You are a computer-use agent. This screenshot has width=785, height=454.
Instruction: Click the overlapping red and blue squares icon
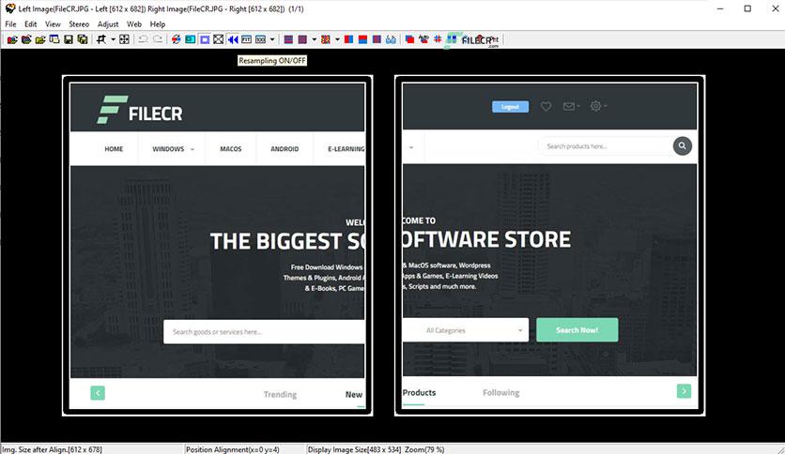(x=409, y=39)
